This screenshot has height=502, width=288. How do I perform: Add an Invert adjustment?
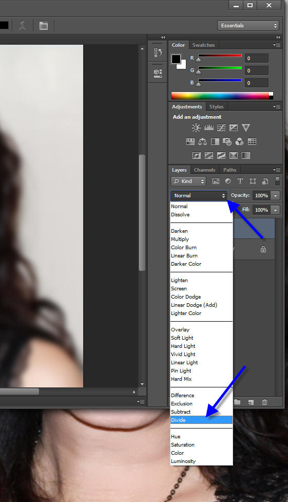[197, 155]
